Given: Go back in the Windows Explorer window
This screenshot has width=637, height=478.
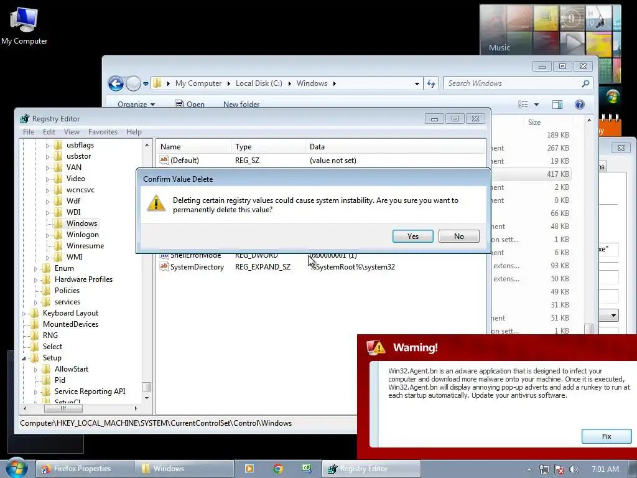Looking at the screenshot, I should tap(116, 84).
